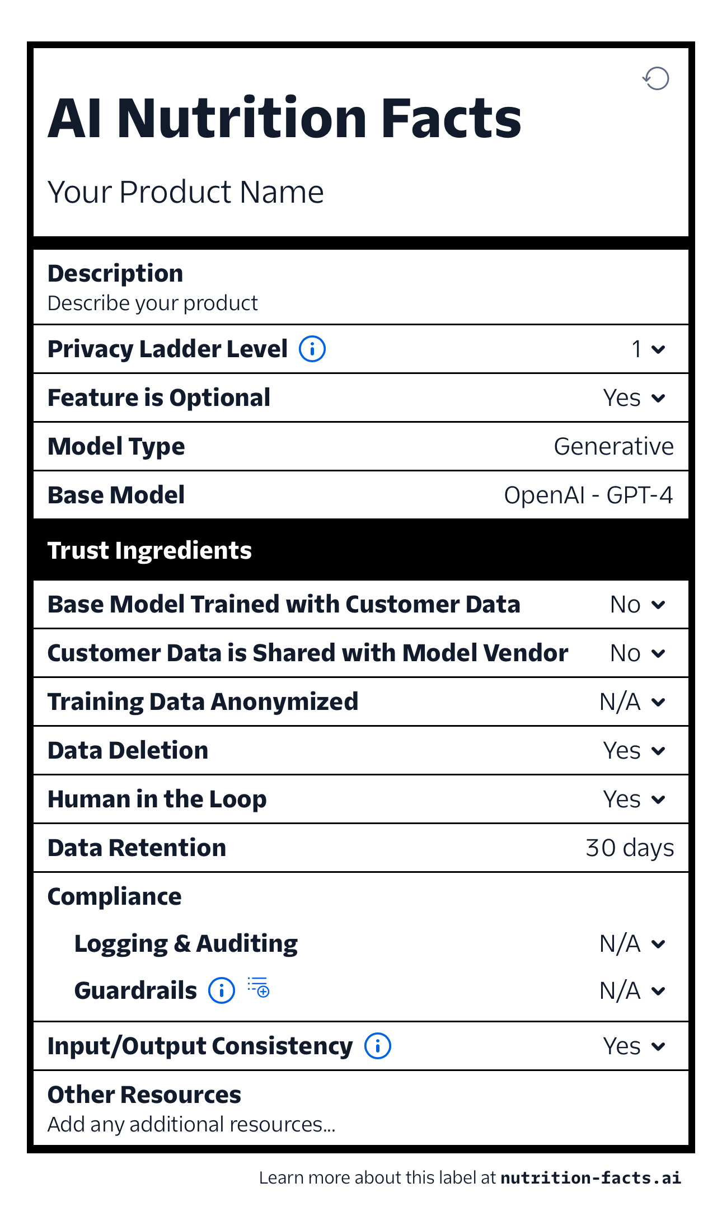Change Feature is Optional dropdown value
The height and width of the screenshot is (1211, 722).
point(635,398)
